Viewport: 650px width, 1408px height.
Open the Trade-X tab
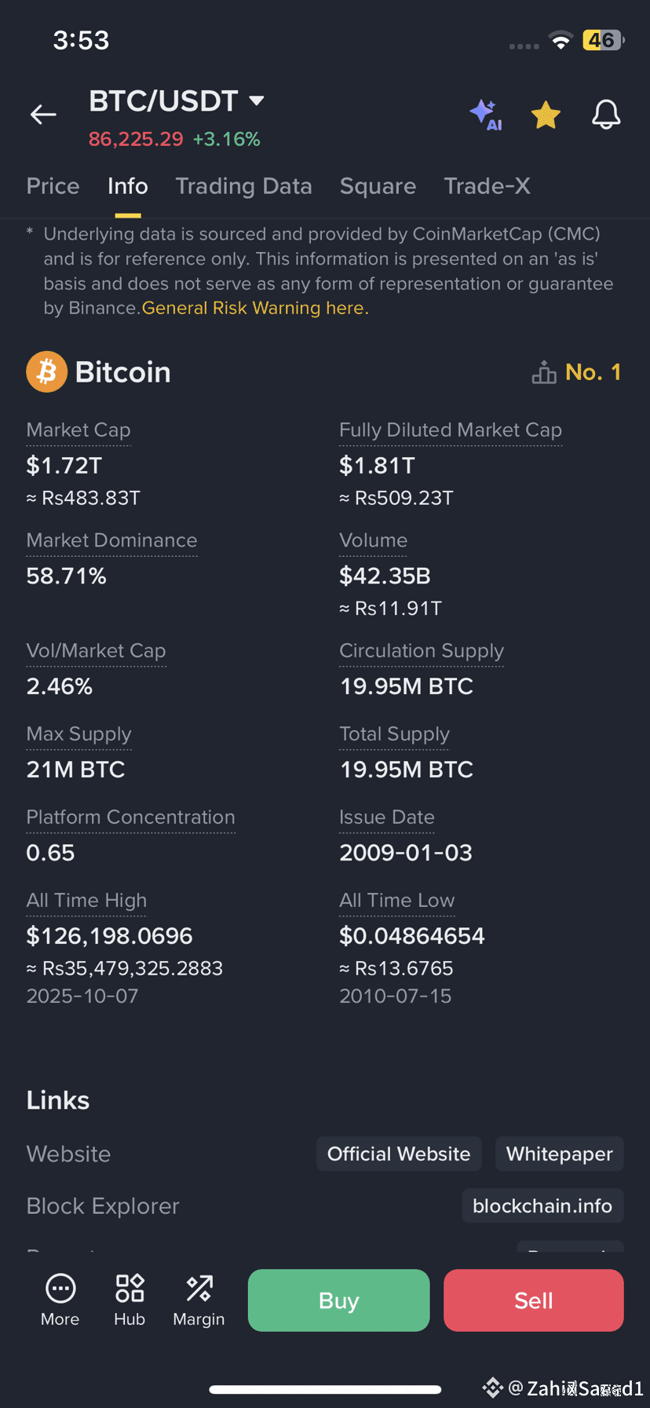pos(487,186)
